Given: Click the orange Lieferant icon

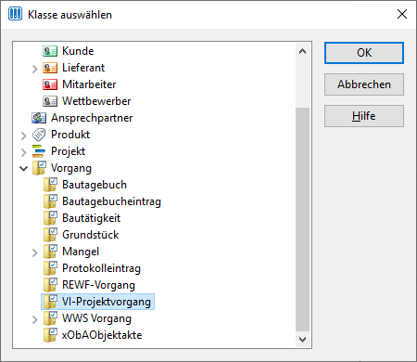Looking at the screenshot, I should tap(50, 68).
